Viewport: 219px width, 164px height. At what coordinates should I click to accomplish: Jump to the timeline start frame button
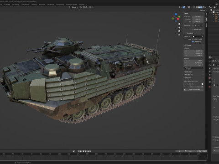point(78,151)
